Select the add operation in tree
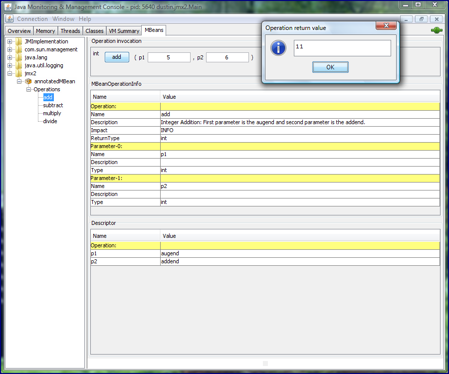Image resolution: width=449 pixels, height=374 pixels. [x=48, y=97]
